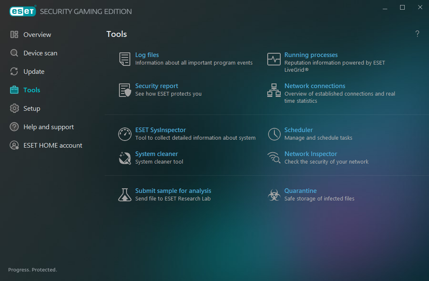The width and height of the screenshot is (429, 281).
Task: Open the Network connections link
Action: click(315, 86)
